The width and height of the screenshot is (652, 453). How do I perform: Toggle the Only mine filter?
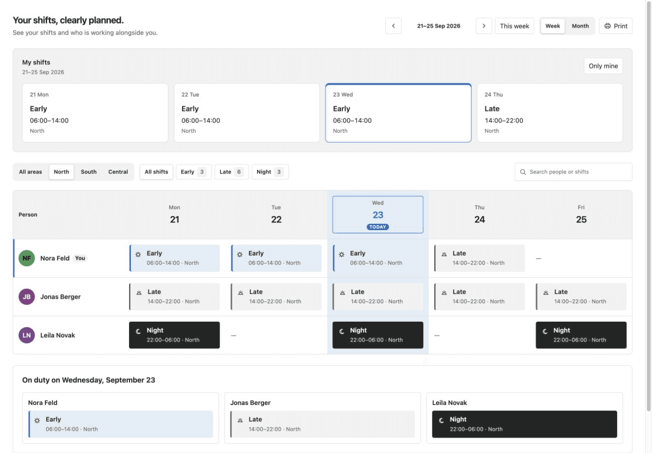click(x=603, y=66)
